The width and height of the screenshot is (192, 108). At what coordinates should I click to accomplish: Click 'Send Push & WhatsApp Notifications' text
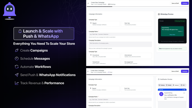pyautogui.click(x=48, y=75)
